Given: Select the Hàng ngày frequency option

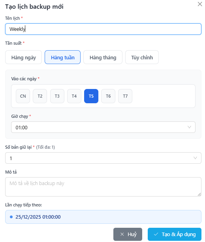Looking at the screenshot, I should [23, 57].
